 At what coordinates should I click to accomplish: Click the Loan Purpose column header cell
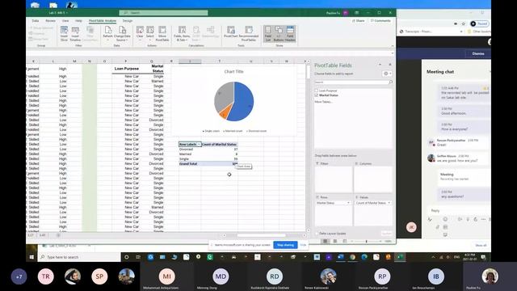(126, 69)
